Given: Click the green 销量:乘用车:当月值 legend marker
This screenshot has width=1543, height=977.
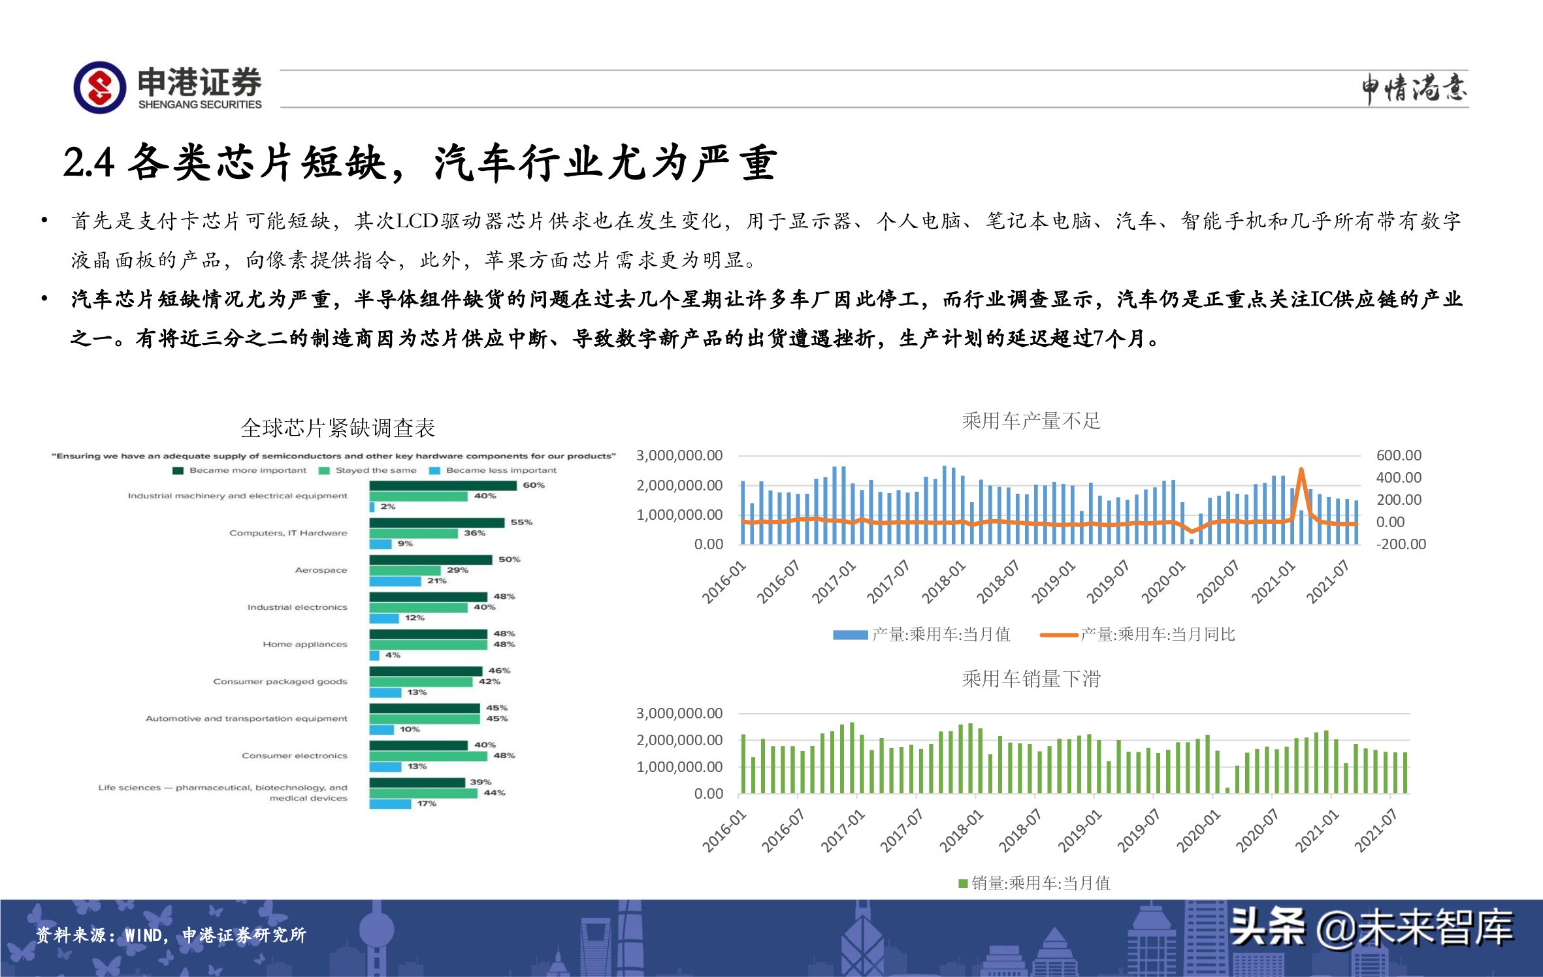Looking at the screenshot, I should [963, 884].
